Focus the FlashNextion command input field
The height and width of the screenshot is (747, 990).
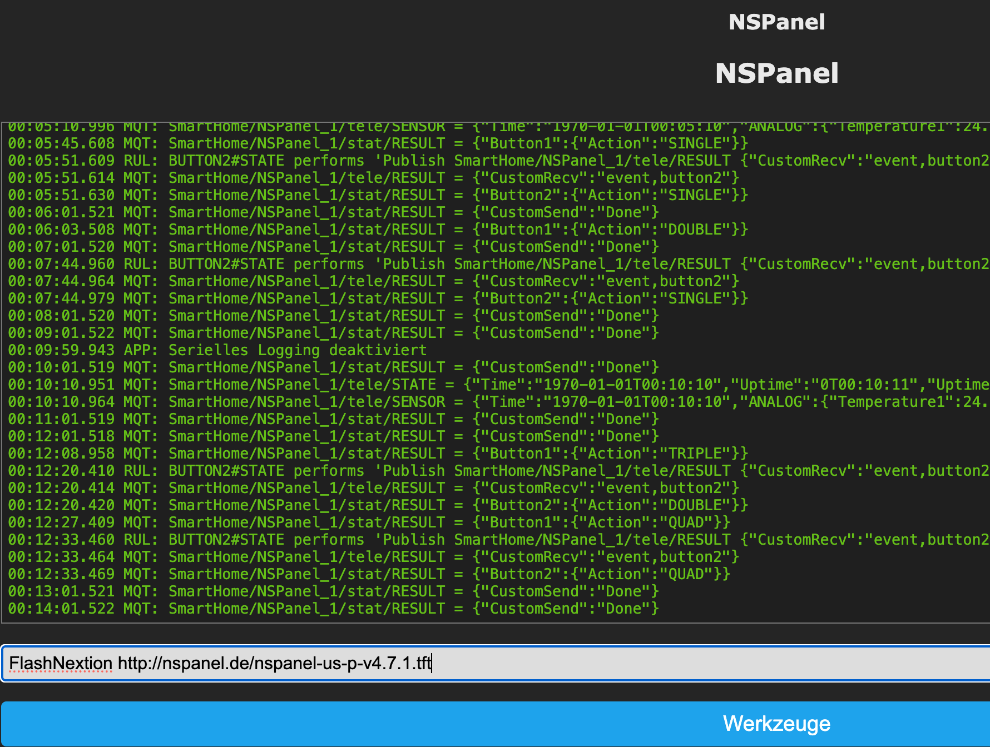coord(496,663)
